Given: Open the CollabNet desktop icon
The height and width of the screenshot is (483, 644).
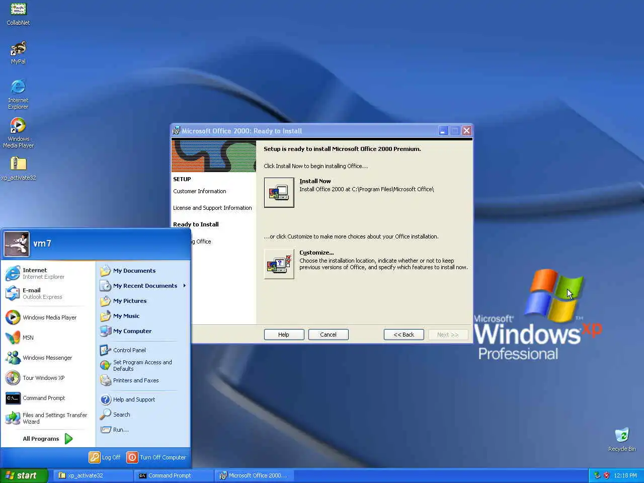Looking at the screenshot, I should tap(18, 14).
